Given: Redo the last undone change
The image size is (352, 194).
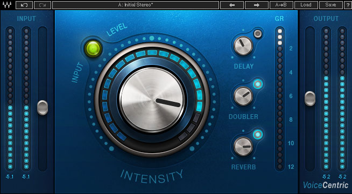Looking at the screenshot, I should pyautogui.click(x=43, y=5).
